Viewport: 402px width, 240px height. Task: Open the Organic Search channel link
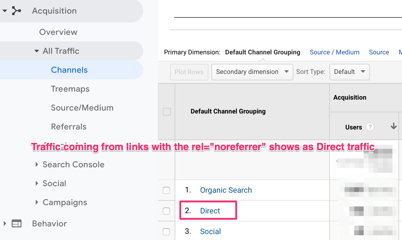point(226,190)
